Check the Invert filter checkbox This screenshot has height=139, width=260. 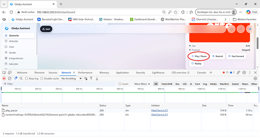point(120,84)
